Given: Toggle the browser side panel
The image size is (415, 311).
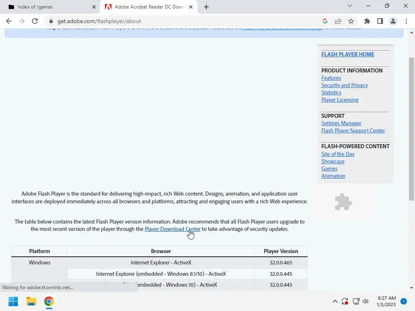Looking at the screenshot, I should click(x=380, y=21).
